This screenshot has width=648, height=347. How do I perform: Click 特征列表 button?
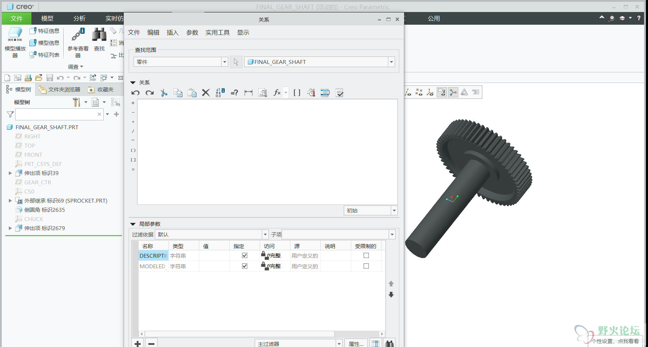pyautogui.click(x=45, y=55)
